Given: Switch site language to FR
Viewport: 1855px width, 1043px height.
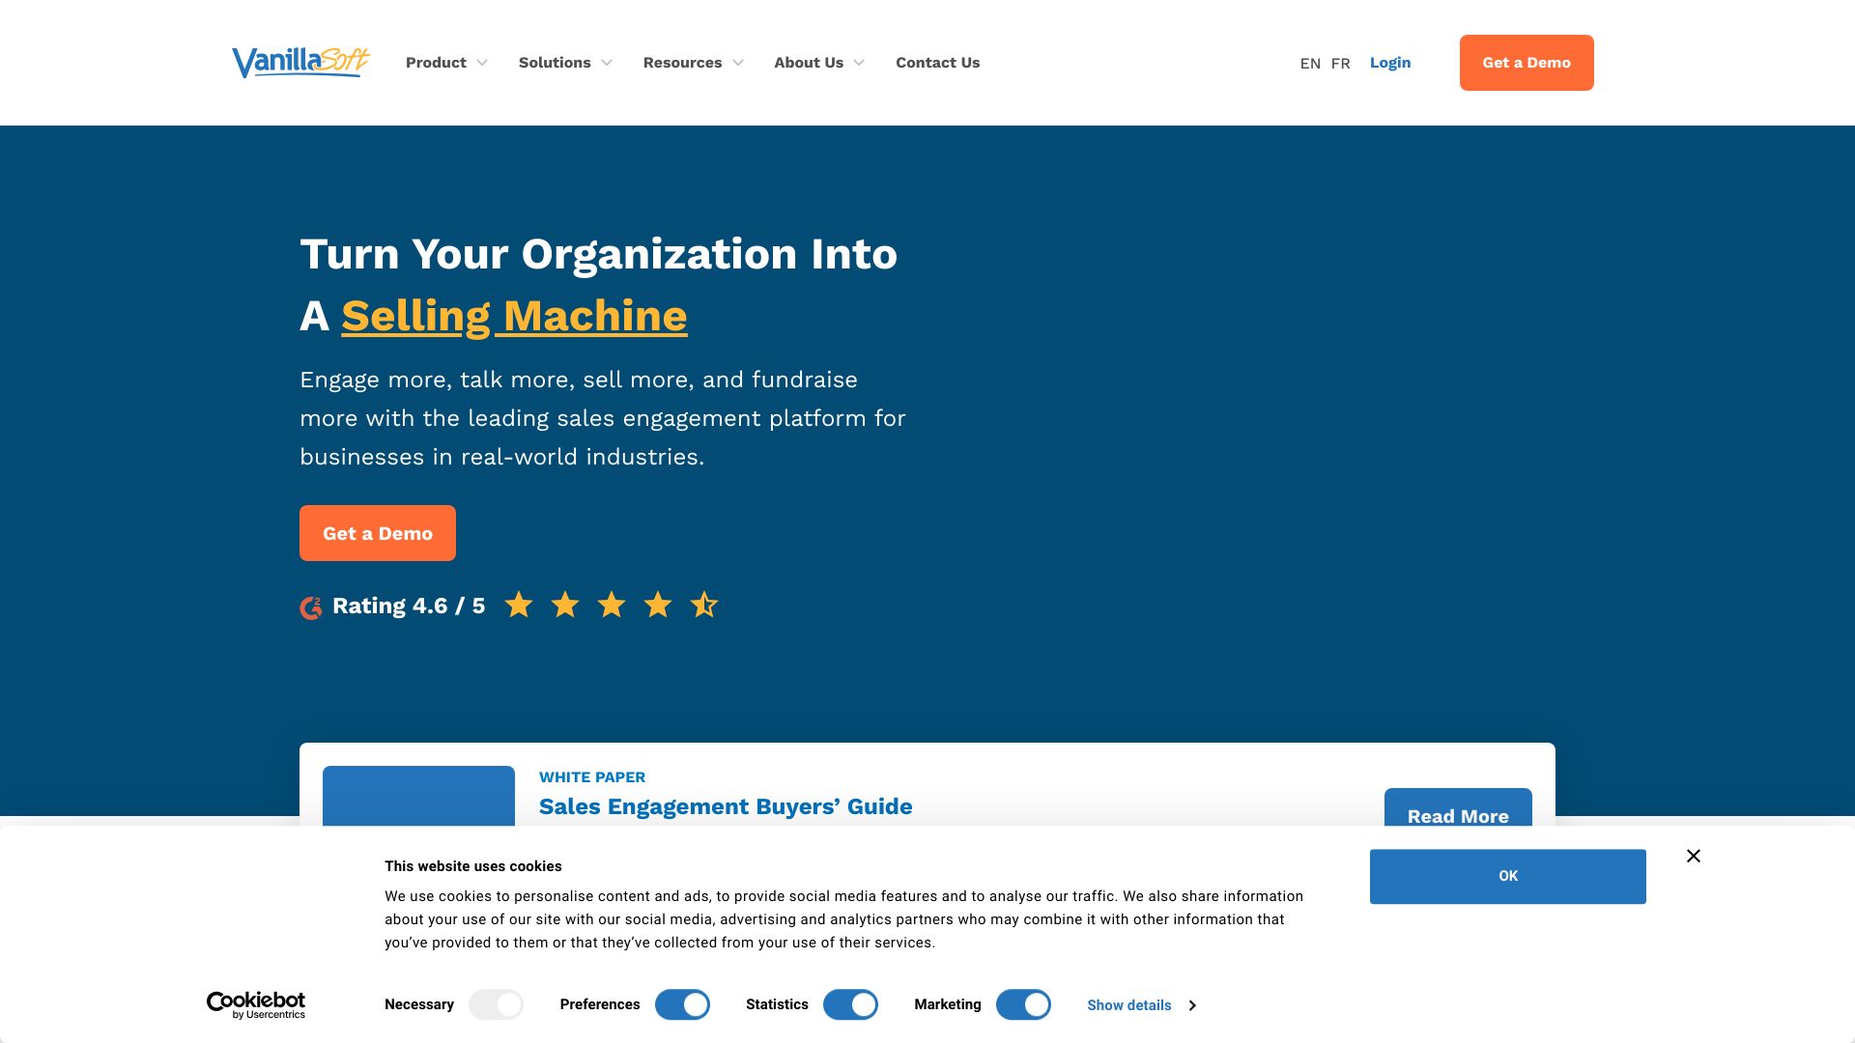Looking at the screenshot, I should point(1340,64).
